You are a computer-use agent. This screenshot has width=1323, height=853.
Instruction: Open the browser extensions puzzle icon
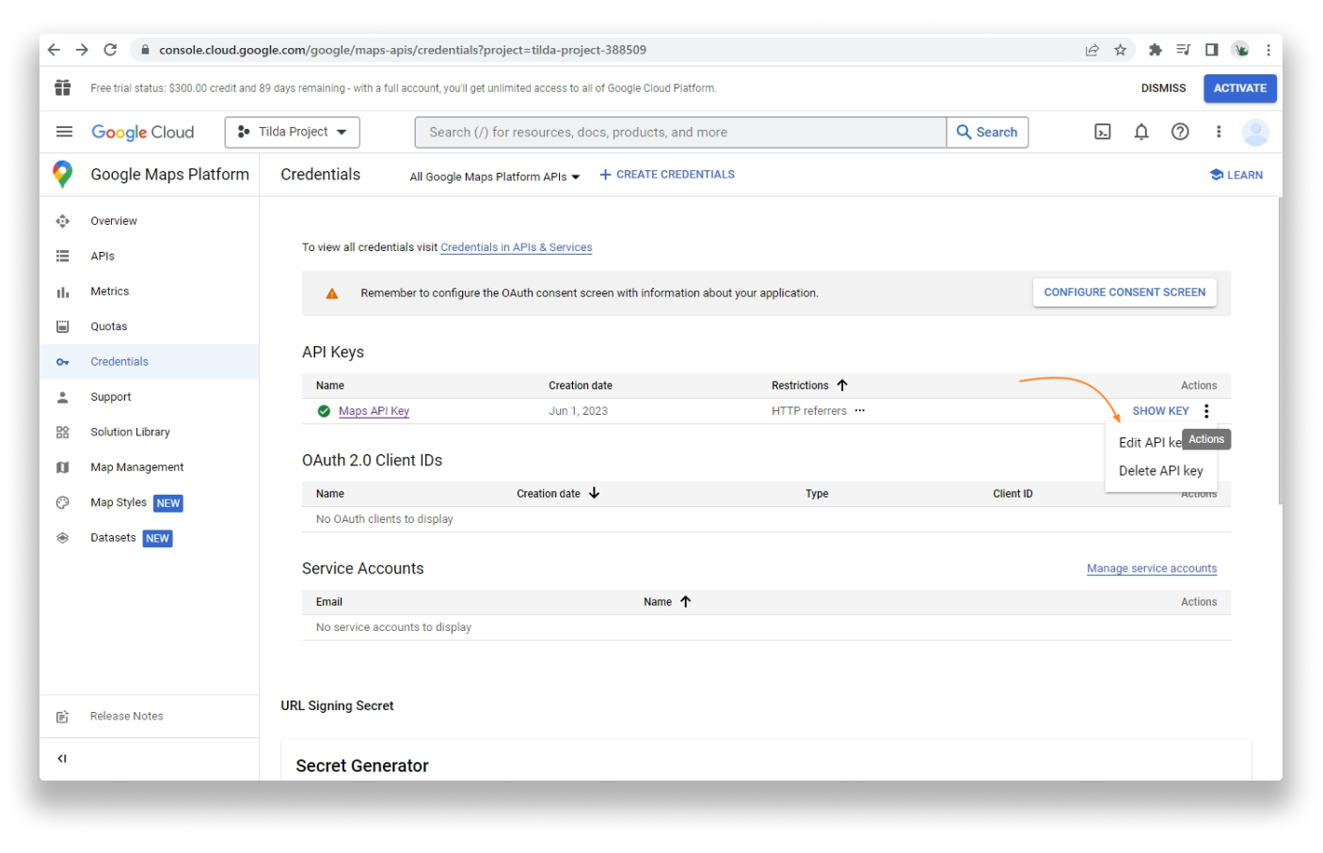point(1155,50)
